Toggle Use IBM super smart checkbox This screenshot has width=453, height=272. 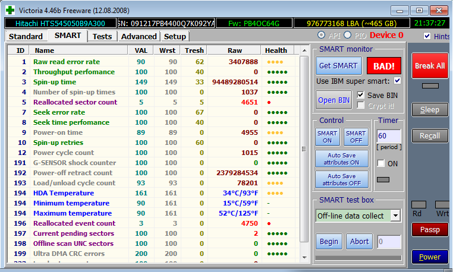pos(397,81)
